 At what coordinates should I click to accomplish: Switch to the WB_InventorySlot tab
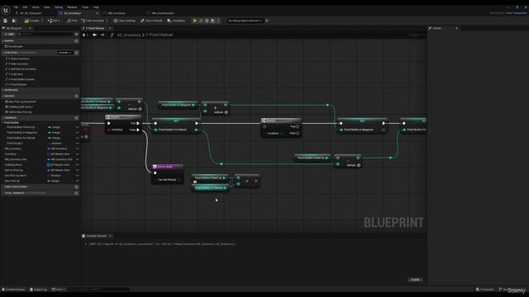[x=163, y=13]
